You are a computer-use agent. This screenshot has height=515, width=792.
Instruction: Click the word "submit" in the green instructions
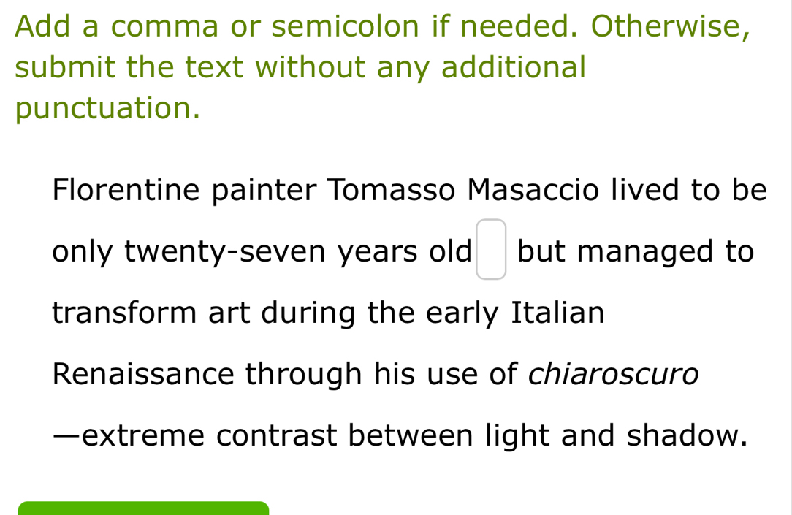(x=66, y=67)
